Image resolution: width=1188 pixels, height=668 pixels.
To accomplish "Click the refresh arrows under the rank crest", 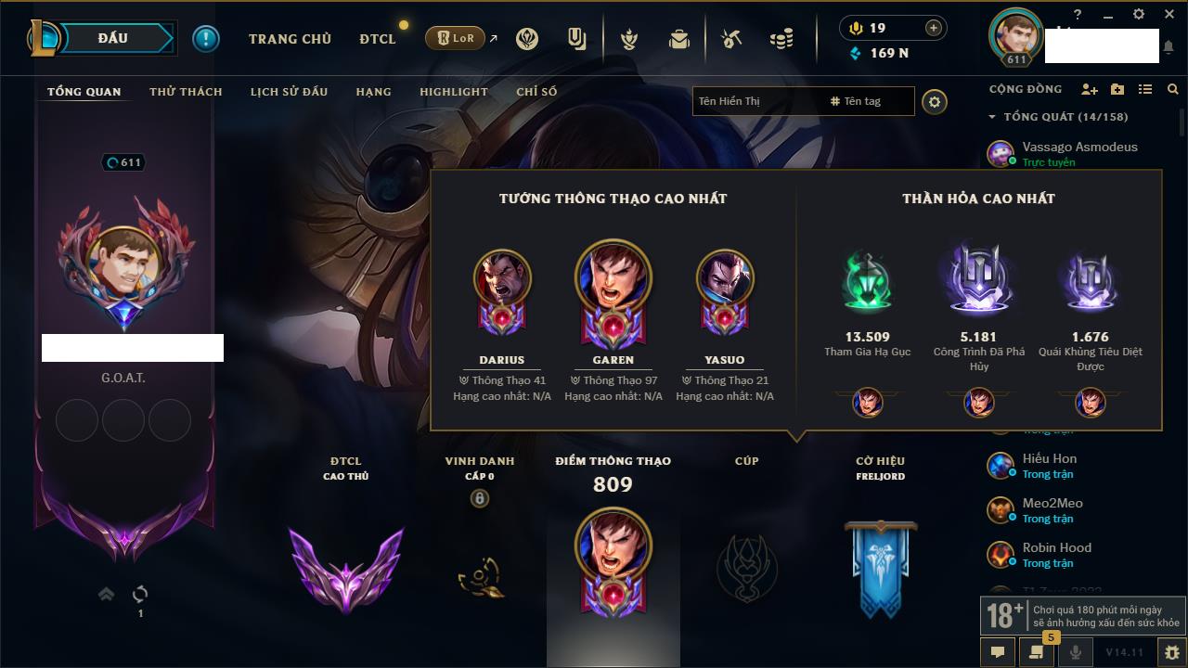I will (x=141, y=594).
